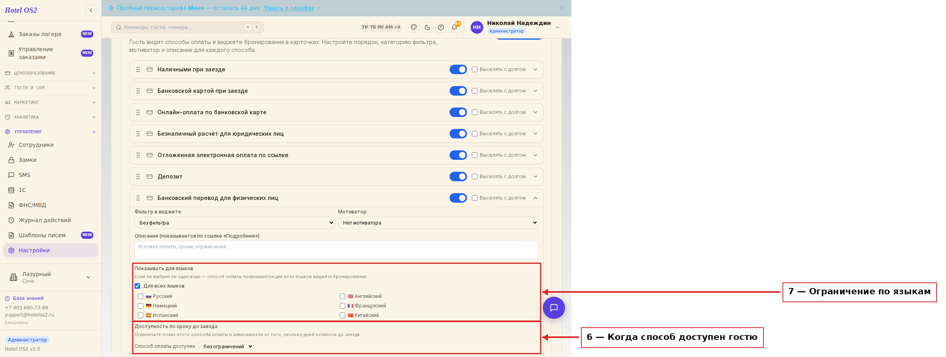Click the НН user avatar
The height and width of the screenshot is (357, 946).
477,27
